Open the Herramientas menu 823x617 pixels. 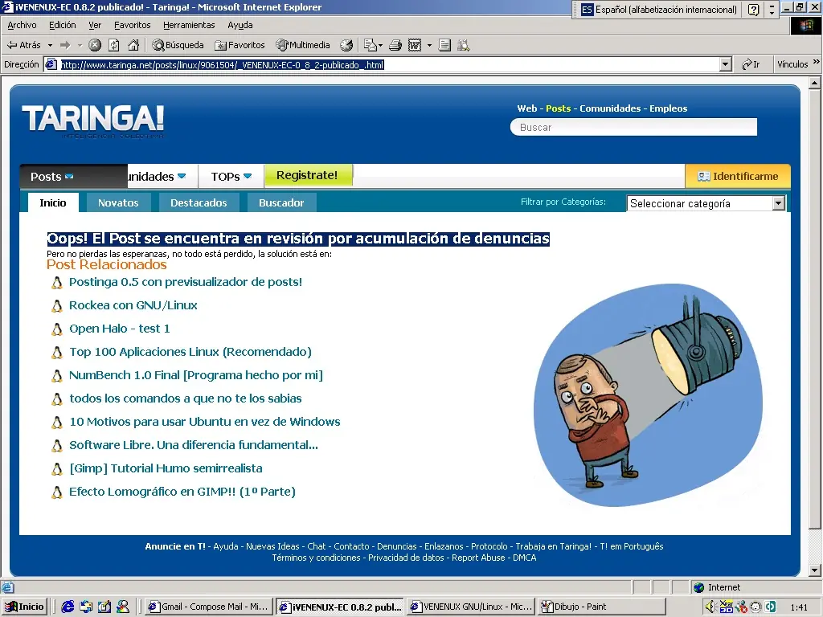(x=189, y=25)
